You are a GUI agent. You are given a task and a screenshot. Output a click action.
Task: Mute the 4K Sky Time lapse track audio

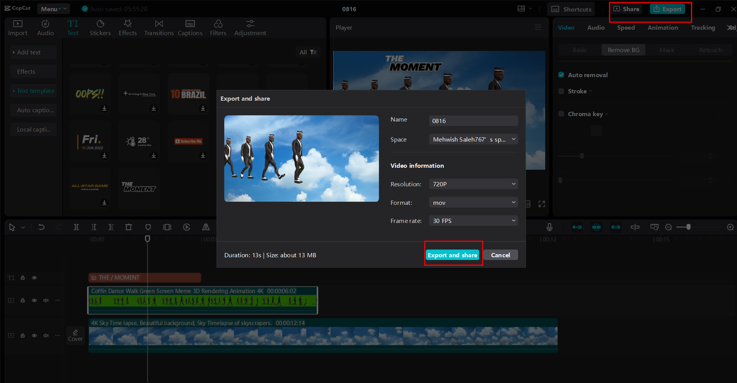click(45, 335)
